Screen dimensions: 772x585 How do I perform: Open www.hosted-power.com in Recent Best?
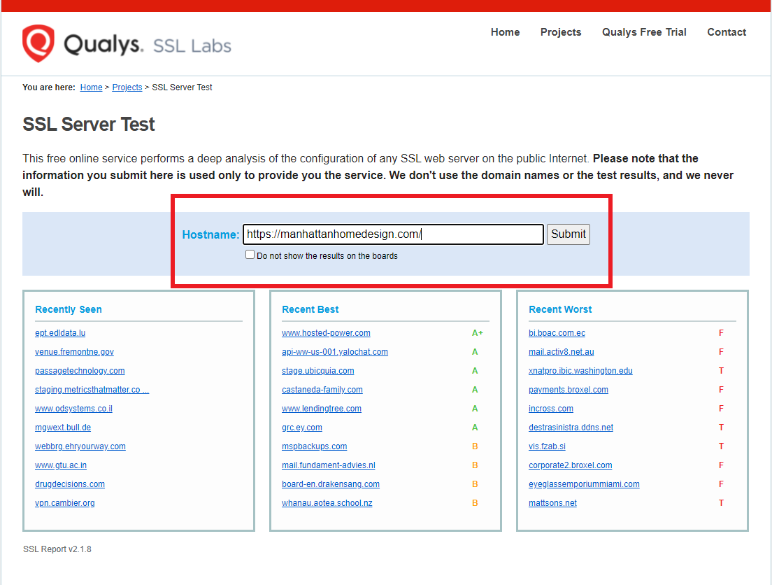326,333
